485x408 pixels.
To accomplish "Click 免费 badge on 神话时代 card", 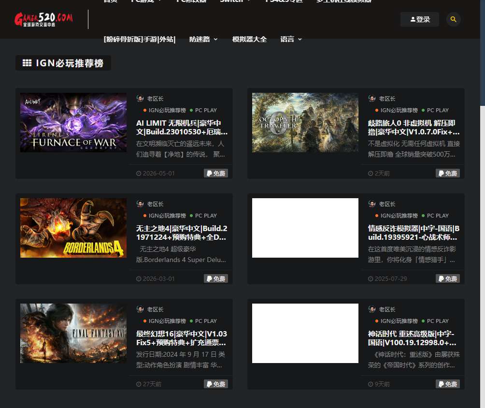I will click(x=448, y=384).
